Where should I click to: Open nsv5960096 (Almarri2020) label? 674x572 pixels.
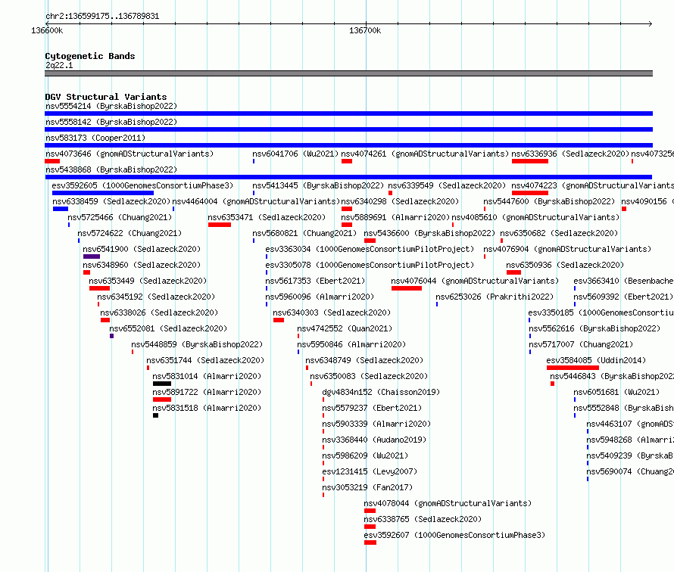[x=320, y=297]
